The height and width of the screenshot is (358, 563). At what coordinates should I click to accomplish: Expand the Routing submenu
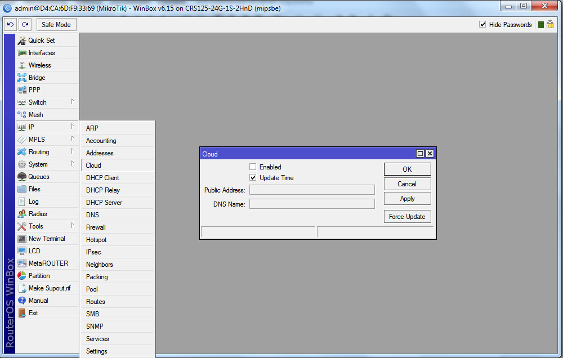[x=72, y=151]
